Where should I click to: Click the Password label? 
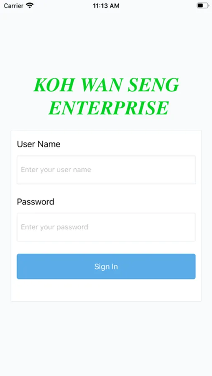pos(36,202)
